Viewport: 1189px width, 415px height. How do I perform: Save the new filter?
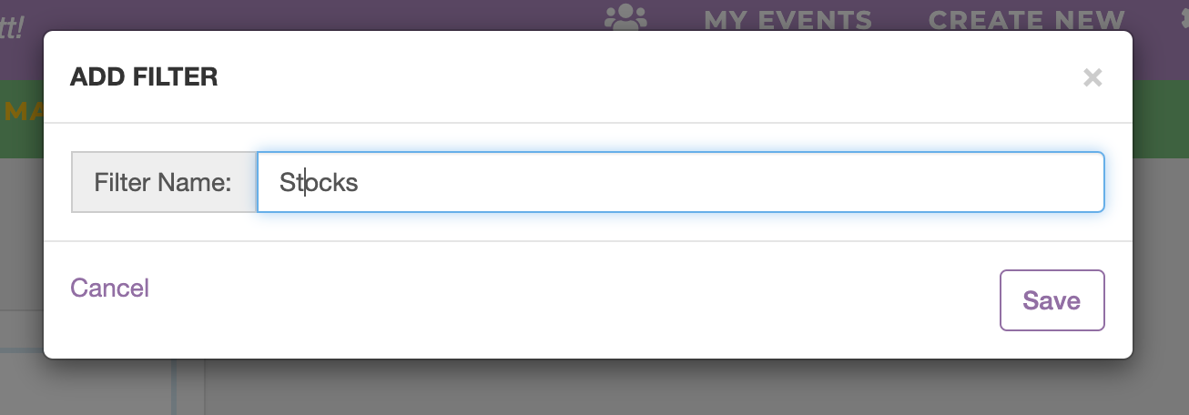pyautogui.click(x=1052, y=300)
